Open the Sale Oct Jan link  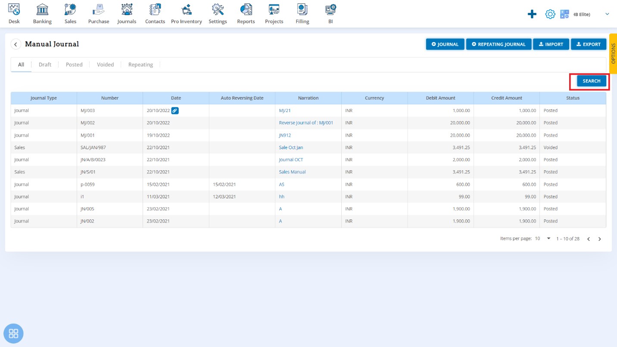[291, 147]
